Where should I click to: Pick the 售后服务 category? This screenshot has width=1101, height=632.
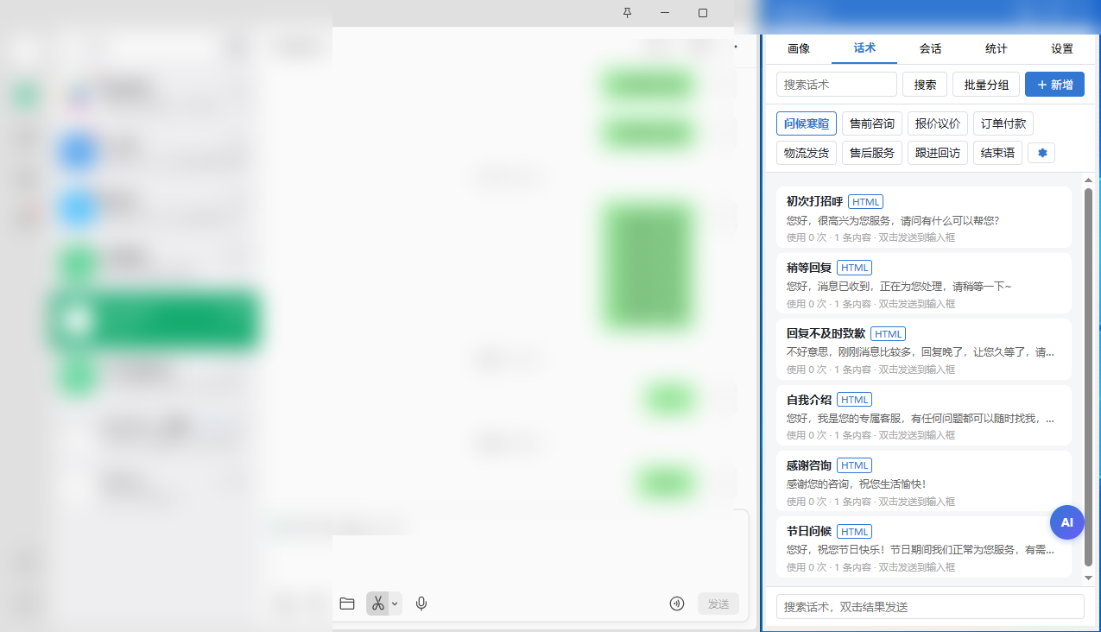[x=872, y=153]
